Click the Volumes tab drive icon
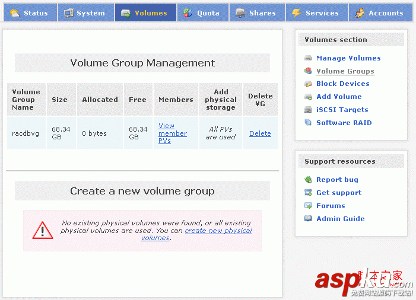The width and height of the screenshot is (416, 300). pyautogui.click(x=126, y=13)
